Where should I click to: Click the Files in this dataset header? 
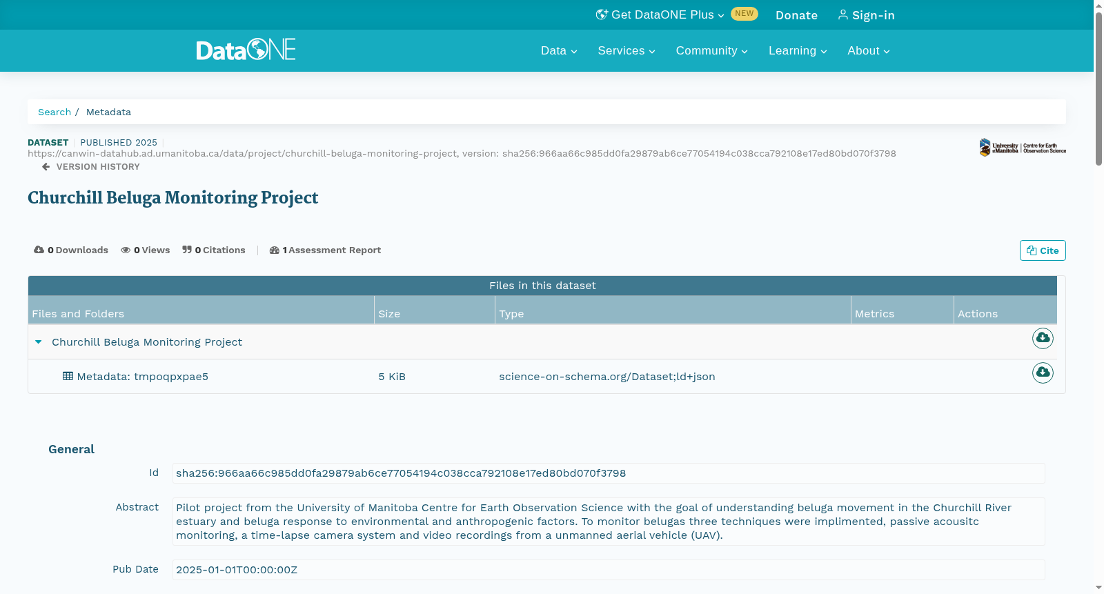click(x=542, y=286)
